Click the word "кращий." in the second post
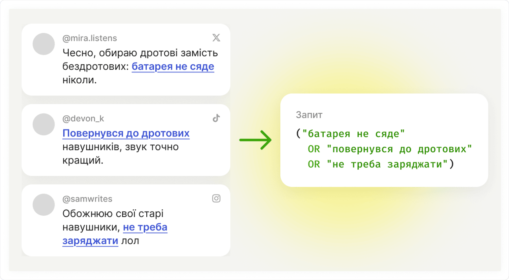This screenshot has width=509, height=280. [83, 161]
